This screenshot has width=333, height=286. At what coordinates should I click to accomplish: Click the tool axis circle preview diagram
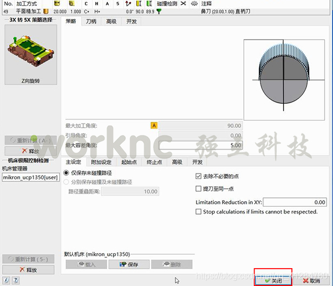pos(284,79)
